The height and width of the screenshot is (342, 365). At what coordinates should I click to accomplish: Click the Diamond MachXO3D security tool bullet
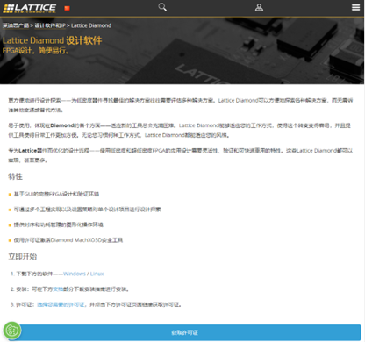point(68,240)
